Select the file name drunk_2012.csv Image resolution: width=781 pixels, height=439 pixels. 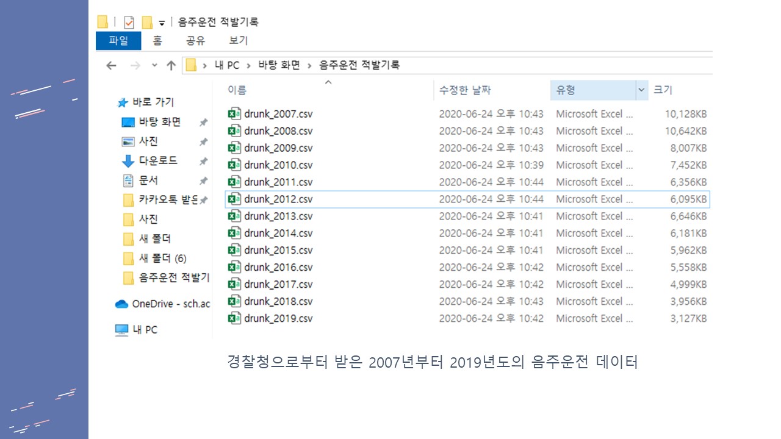click(279, 199)
